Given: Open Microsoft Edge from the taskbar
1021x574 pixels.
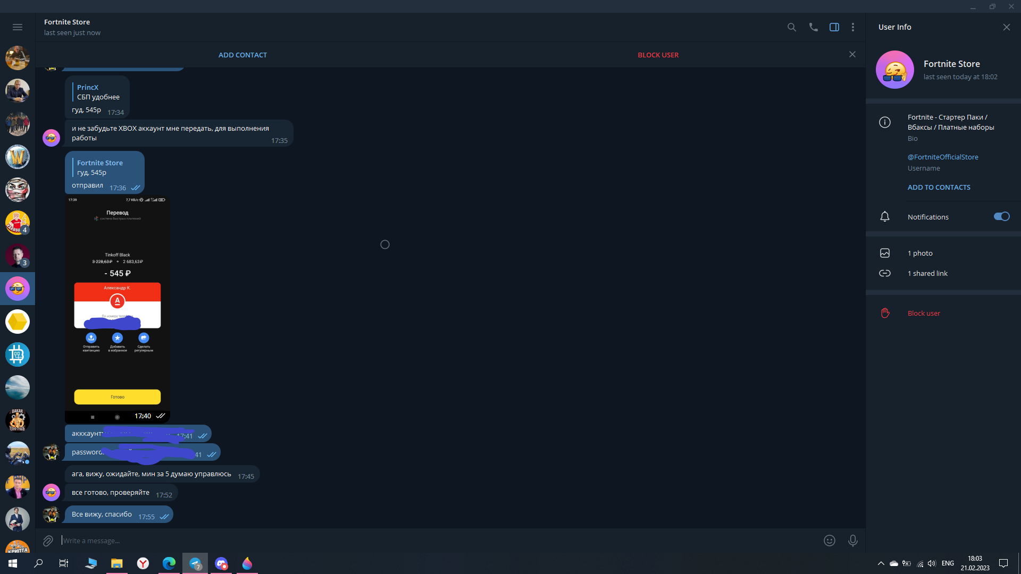Looking at the screenshot, I should (x=169, y=563).
